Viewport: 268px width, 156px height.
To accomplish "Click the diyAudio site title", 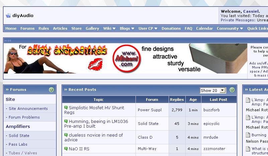I will pos(23,15).
